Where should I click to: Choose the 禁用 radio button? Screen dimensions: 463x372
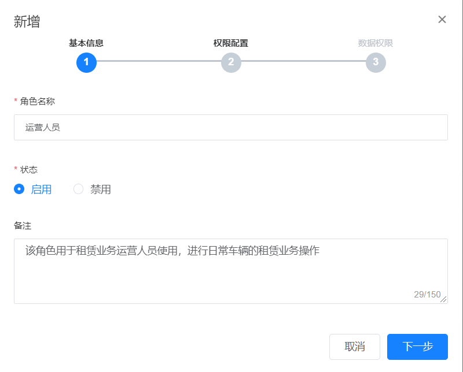(79, 189)
